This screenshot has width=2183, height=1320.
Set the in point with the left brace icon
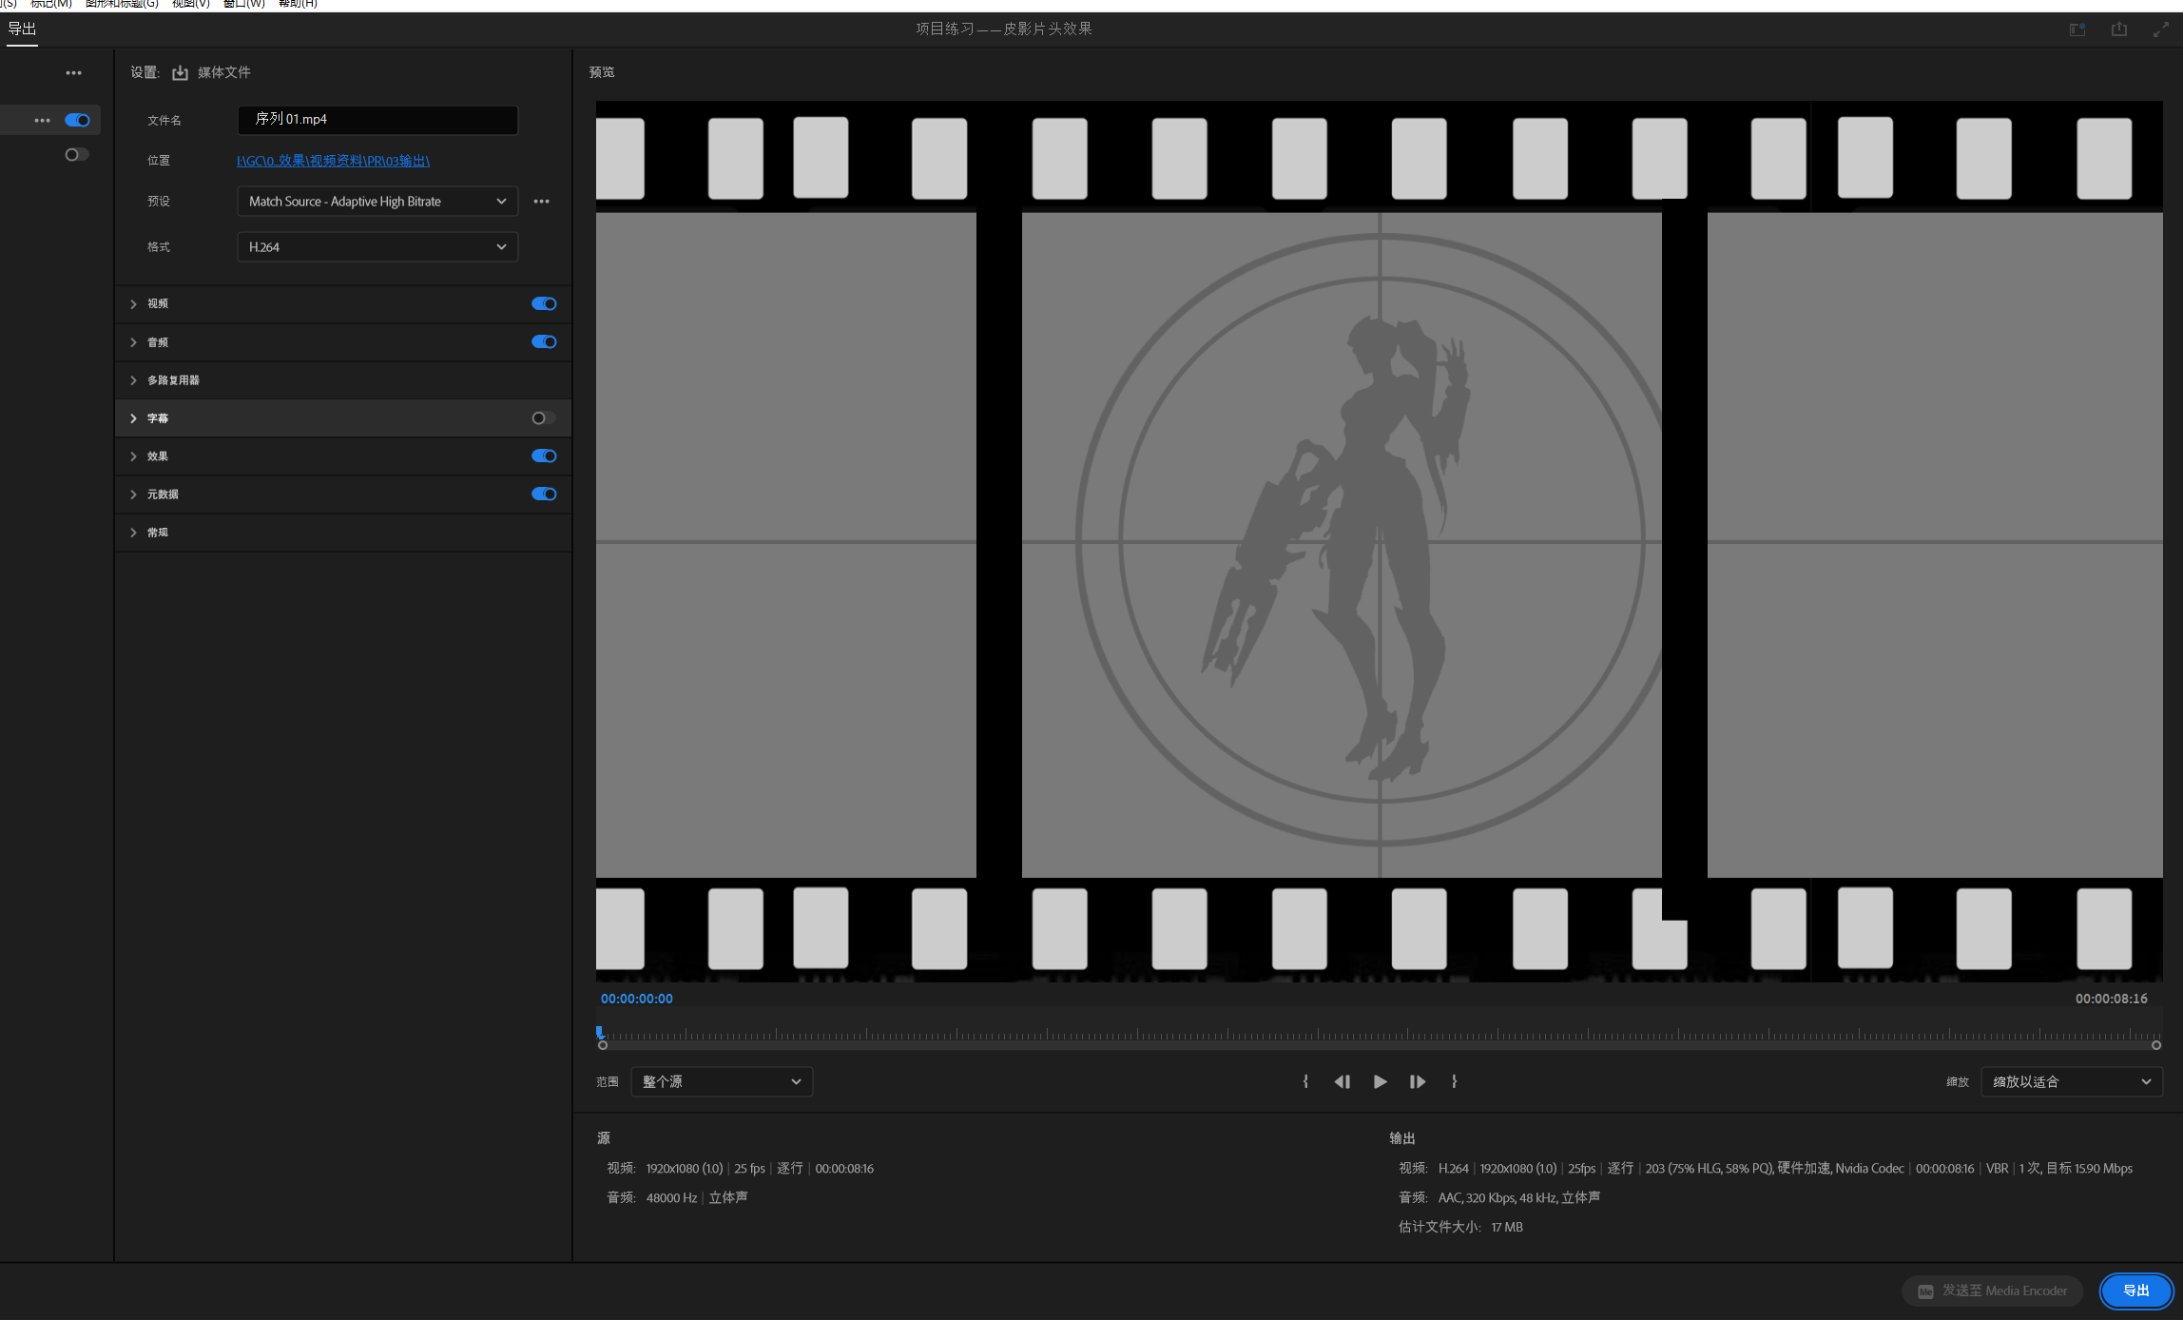(x=1305, y=1081)
